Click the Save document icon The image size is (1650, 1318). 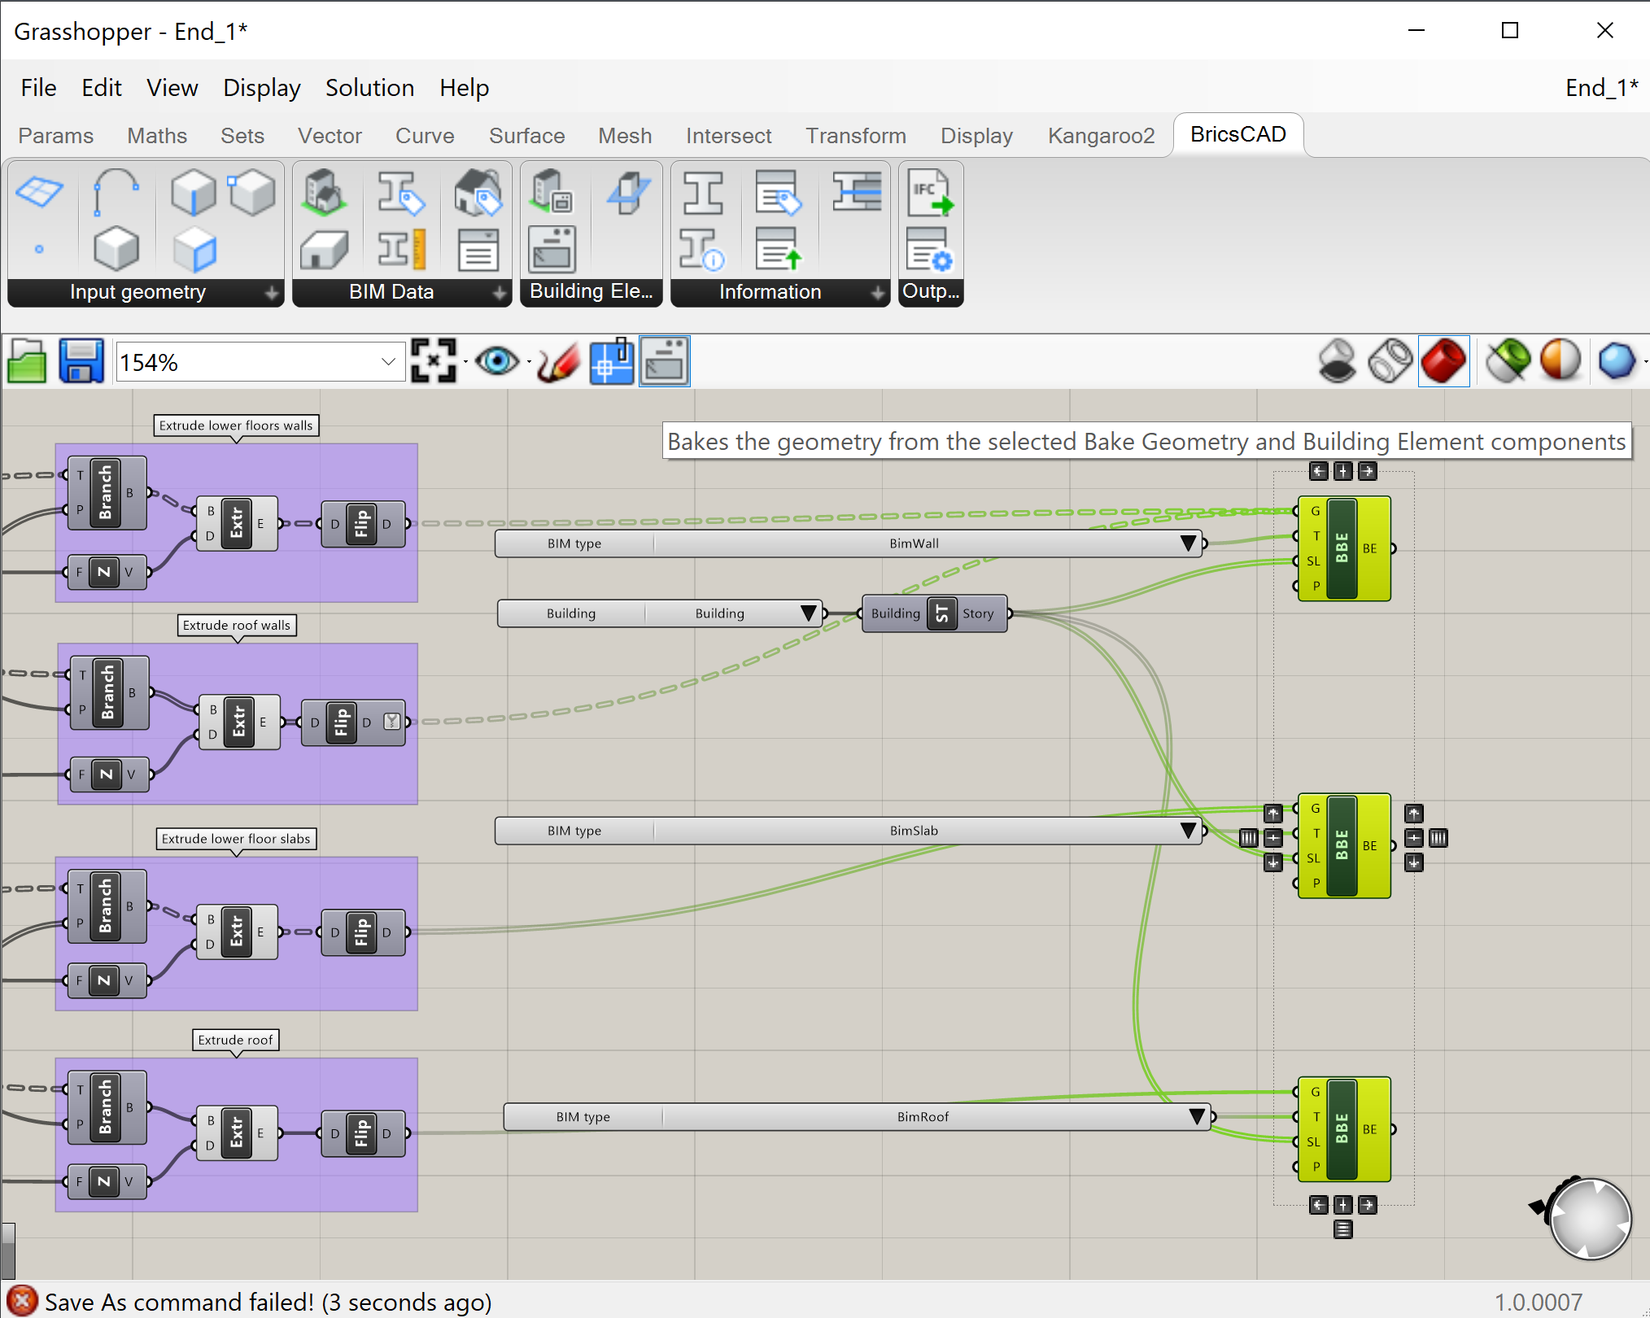tap(81, 361)
